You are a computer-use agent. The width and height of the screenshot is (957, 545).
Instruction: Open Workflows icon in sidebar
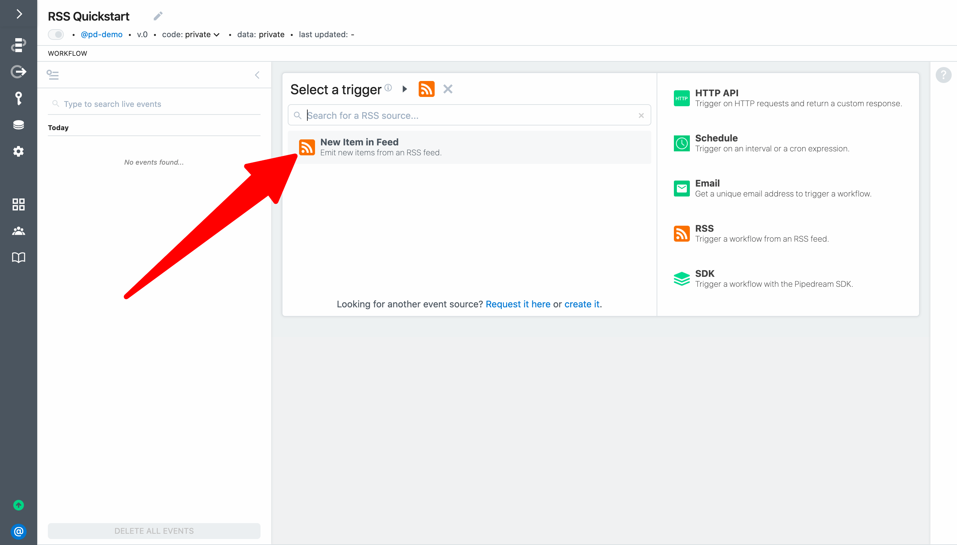tap(19, 45)
